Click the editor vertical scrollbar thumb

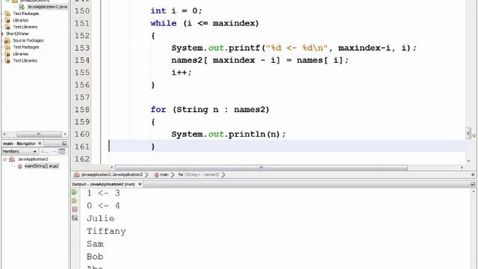click(x=468, y=133)
